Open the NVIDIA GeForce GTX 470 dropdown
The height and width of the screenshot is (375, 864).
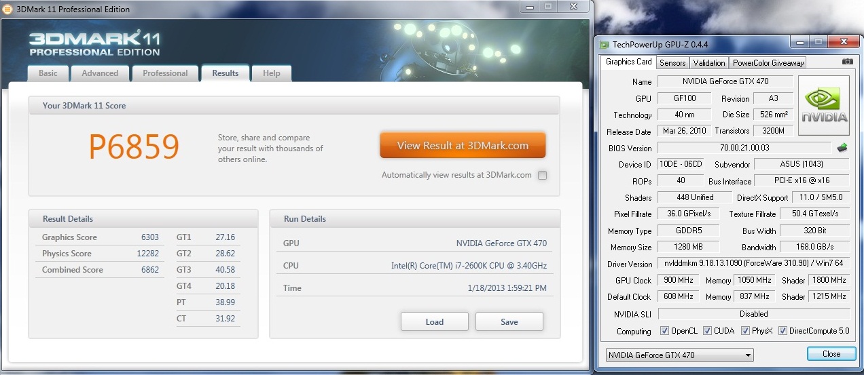(679, 355)
